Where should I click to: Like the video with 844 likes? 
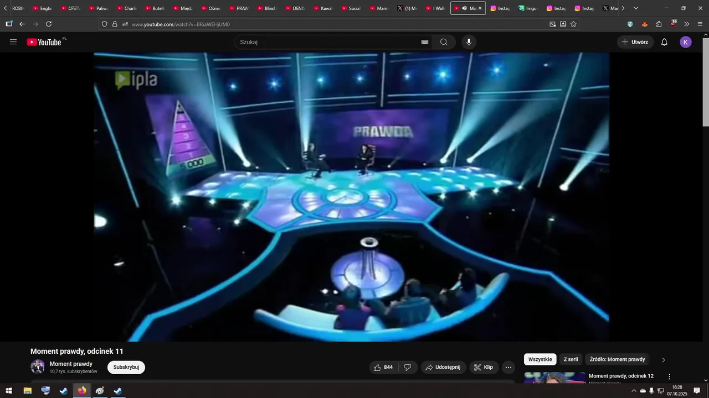point(383,368)
